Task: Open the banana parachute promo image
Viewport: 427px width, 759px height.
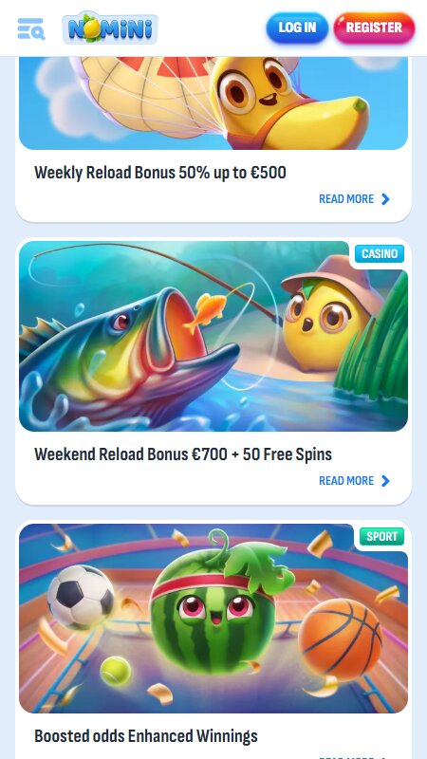Action: pyautogui.click(x=213, y=102)
